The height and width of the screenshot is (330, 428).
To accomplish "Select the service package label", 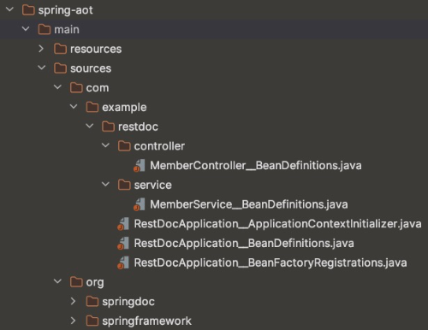I will 153,185.
